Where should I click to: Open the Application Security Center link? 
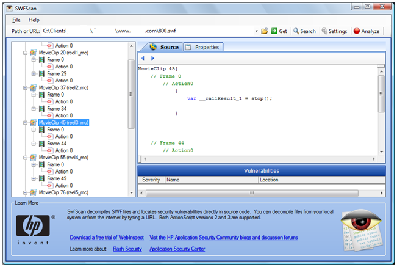[x=177, y=249]
